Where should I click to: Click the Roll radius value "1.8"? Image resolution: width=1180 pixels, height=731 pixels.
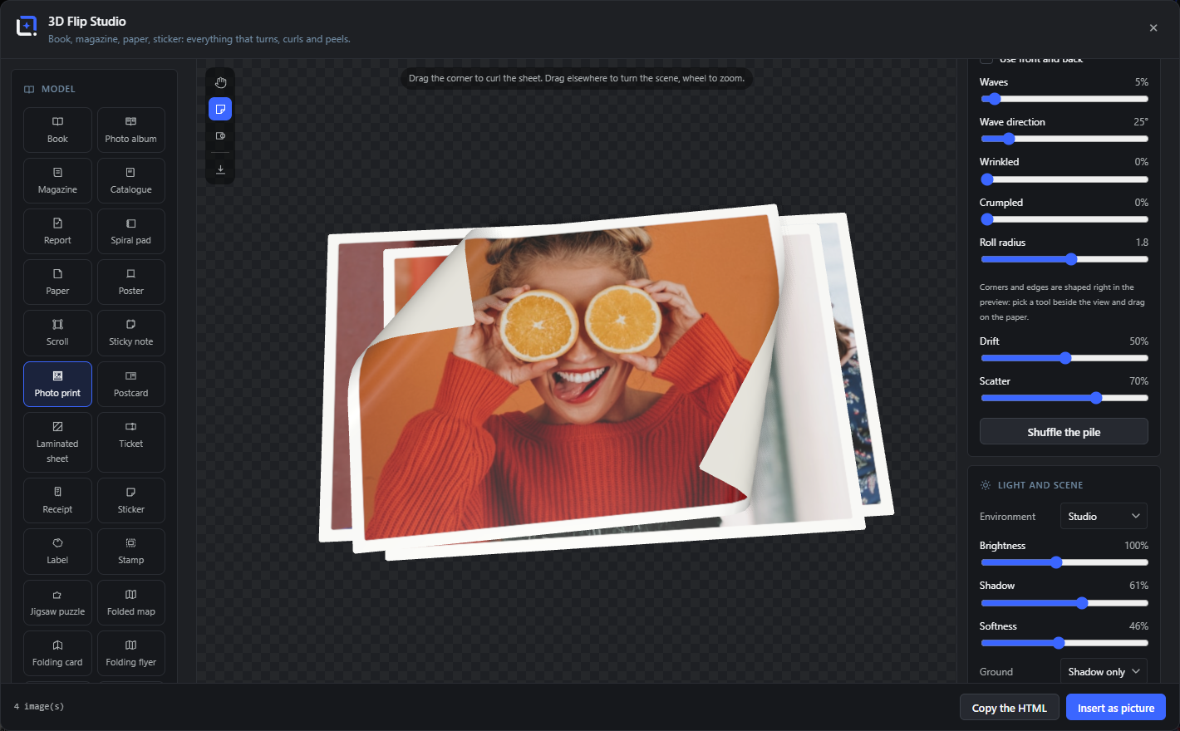[x=1142, y=243]
